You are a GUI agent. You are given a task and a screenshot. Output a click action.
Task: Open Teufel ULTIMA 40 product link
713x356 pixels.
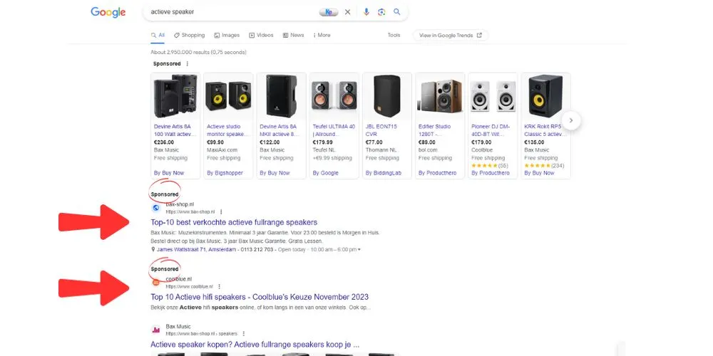(334, 130)
